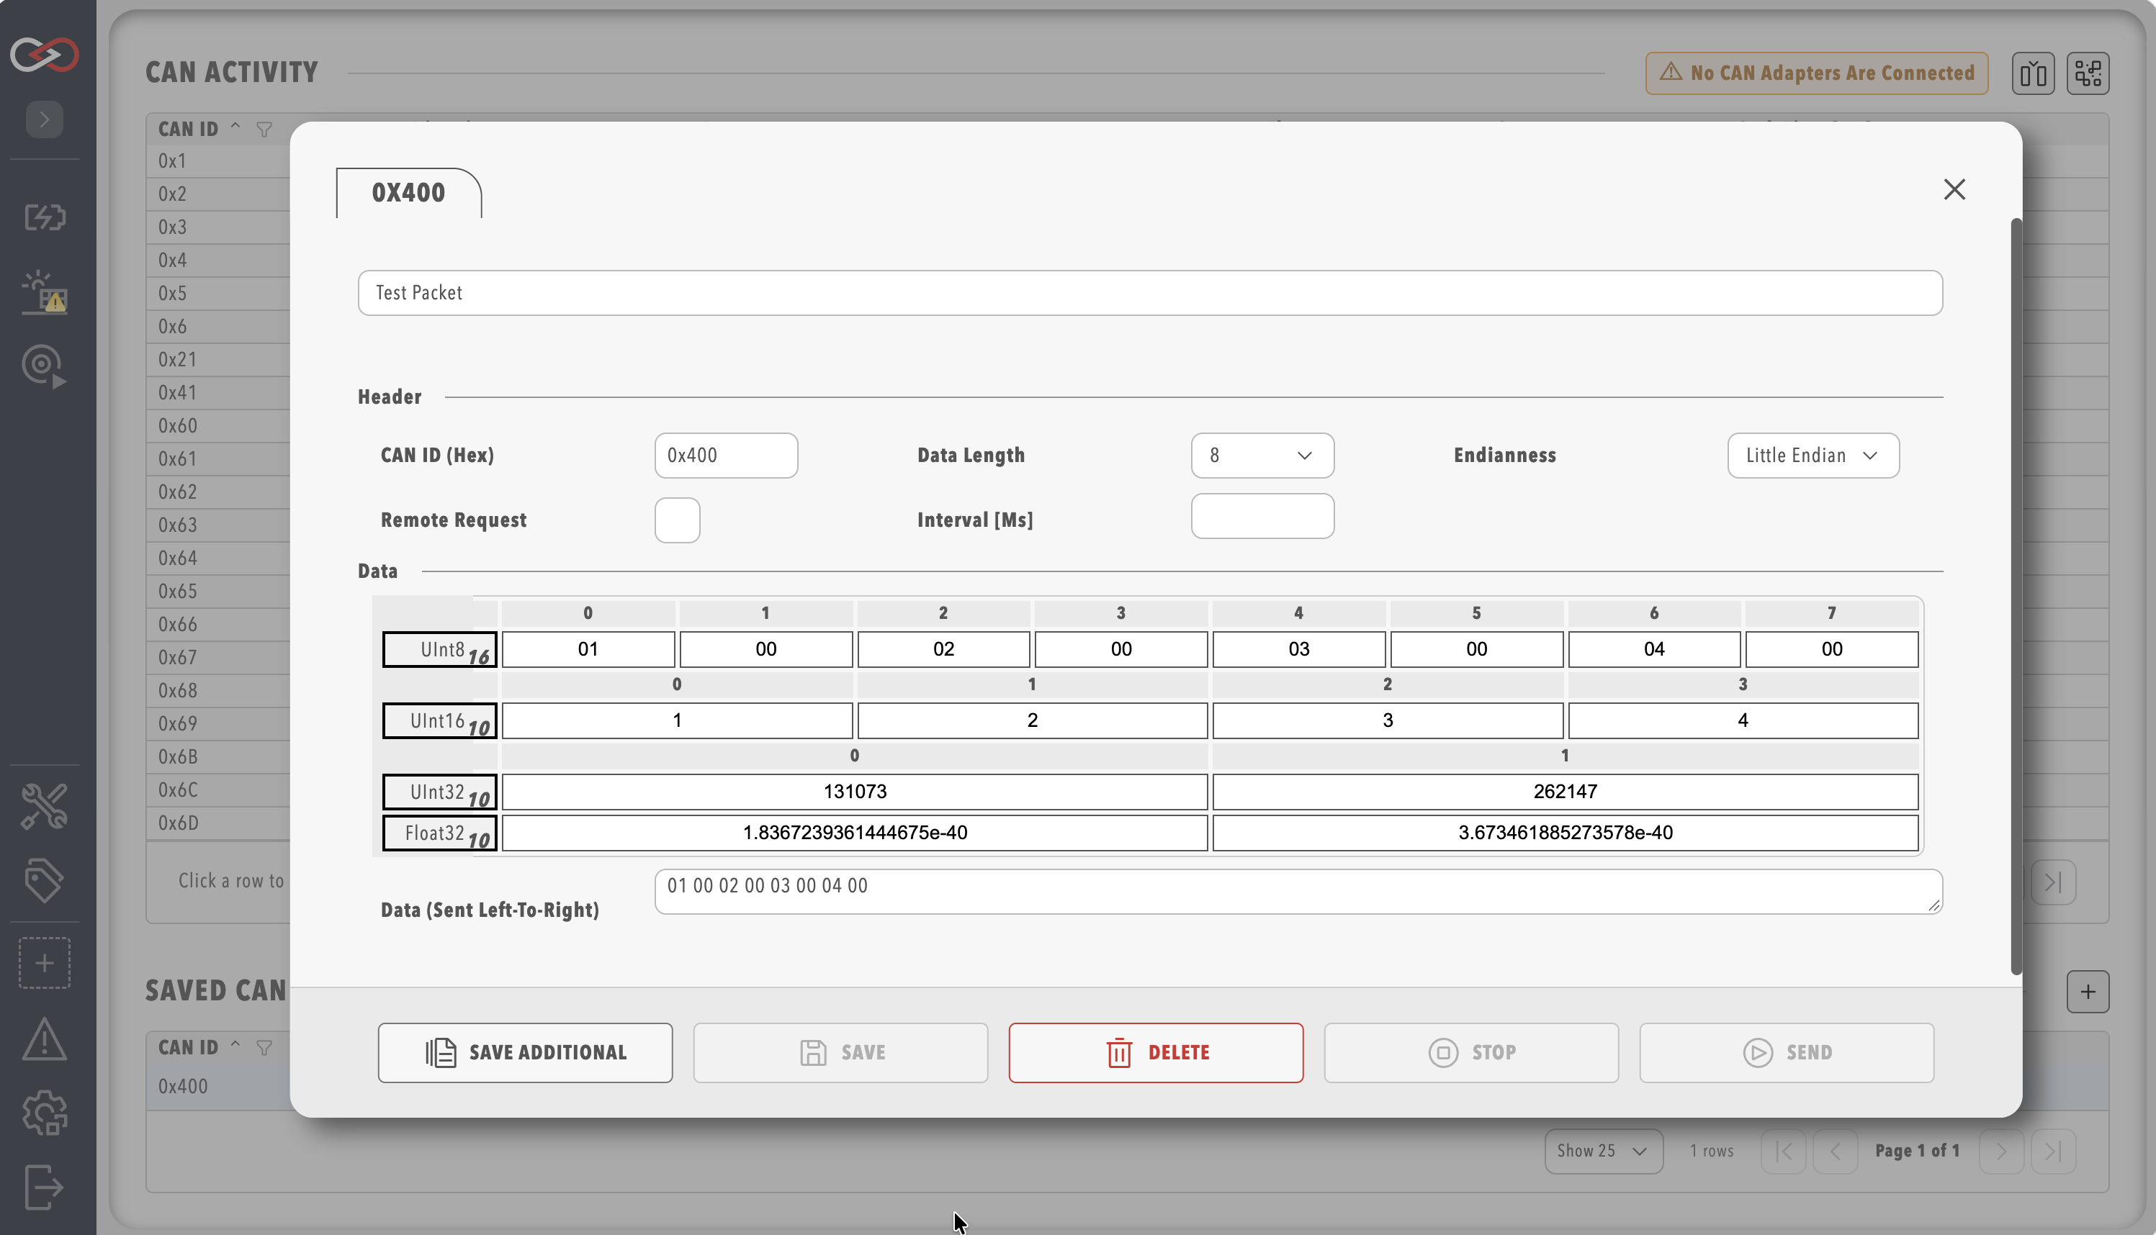The image size is (2156, 1235).
Task: Open the target play sidebar icon
Action: pos(44,366)
